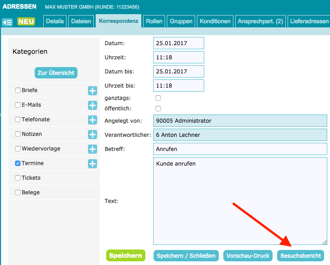Click plus icon in Wiedervorlage row
The width and height of the screenshot is (330, 265).
pos(93,149)
